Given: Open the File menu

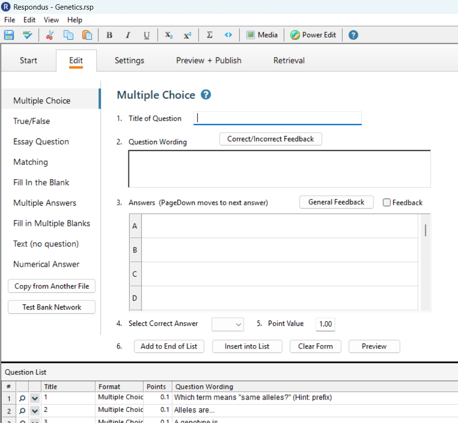Looking at the screenshot, I should (9, 20).
